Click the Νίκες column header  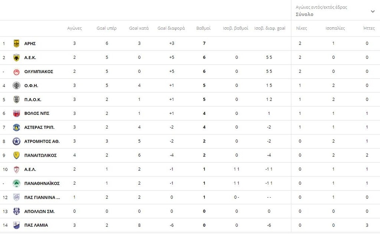pos(301,28)
